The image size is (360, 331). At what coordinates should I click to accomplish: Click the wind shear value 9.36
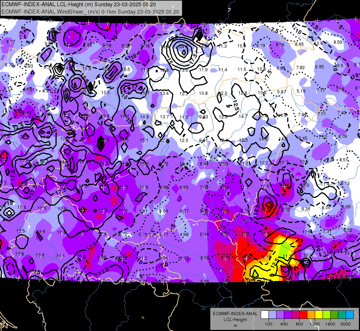point(306,209)
